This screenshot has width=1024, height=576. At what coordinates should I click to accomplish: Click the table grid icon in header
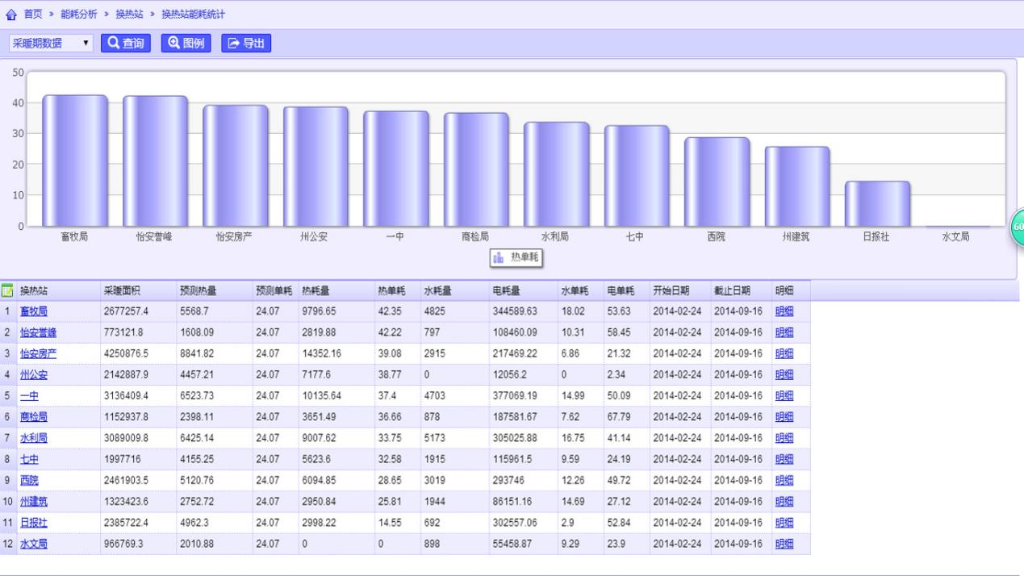coord(7,290)
